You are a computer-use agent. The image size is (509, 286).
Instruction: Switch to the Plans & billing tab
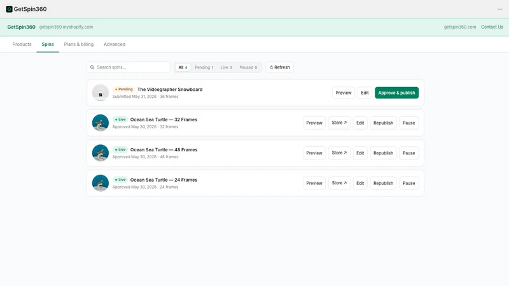pyautogui.click(x=78, y=44)
